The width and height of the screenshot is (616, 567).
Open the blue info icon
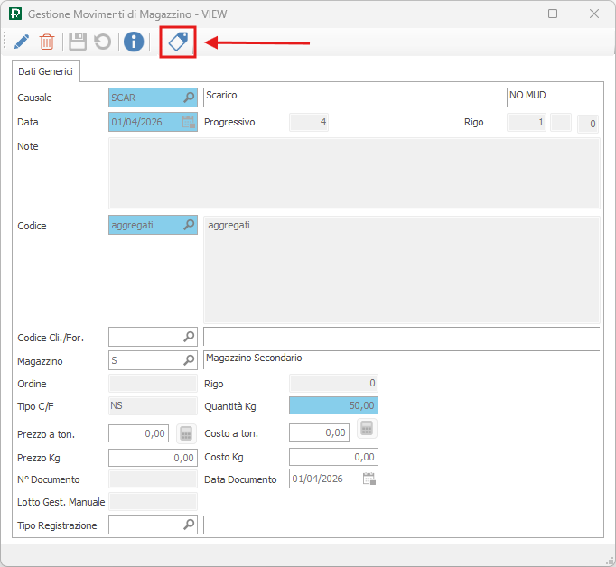pos(134,42)
